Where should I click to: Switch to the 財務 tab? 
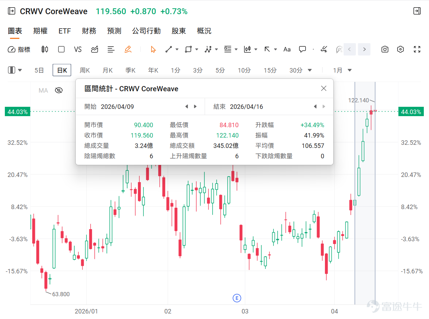tap(89, 31)
